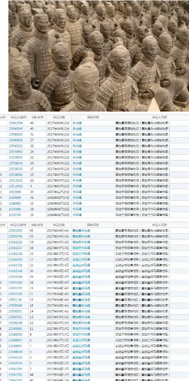189x381 pixels.
Task: Open registration number 23593209 link
Action: click(15, 231)
